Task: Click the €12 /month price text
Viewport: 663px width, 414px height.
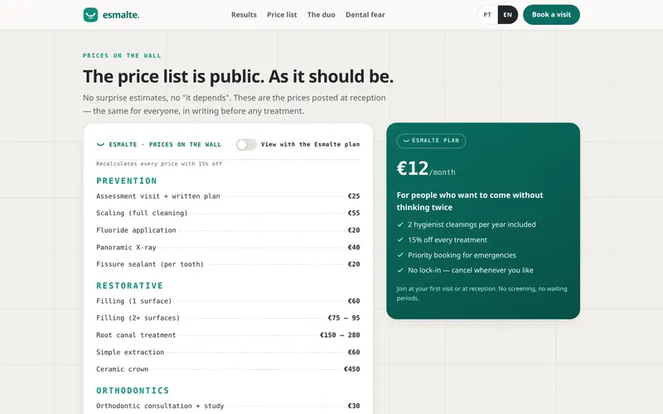Action: coord(426,169)
